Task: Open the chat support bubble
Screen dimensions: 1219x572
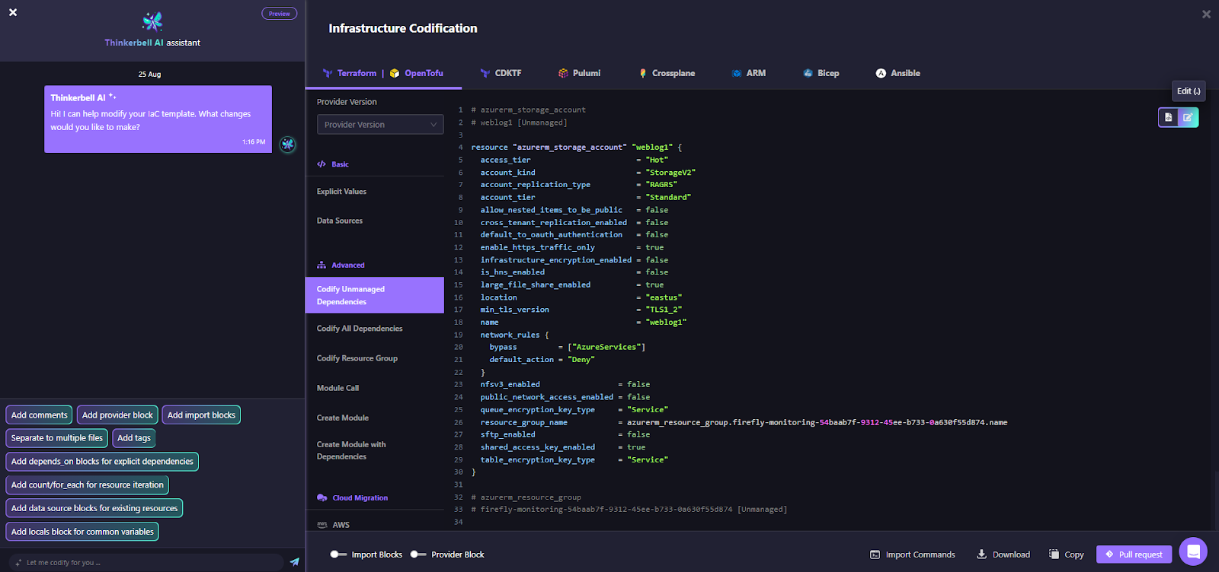Action: point(1193,551)
